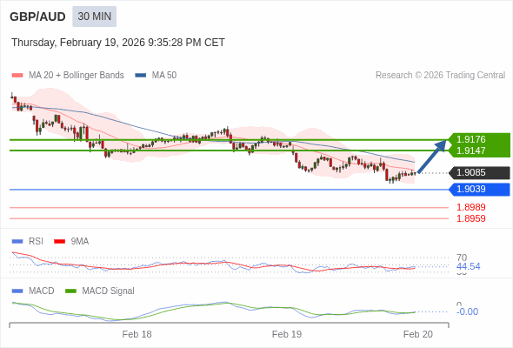513x348 pixels.
Task: Click the 1.8959 support level value
Action: pyautogui.click(x=470, y=218)
